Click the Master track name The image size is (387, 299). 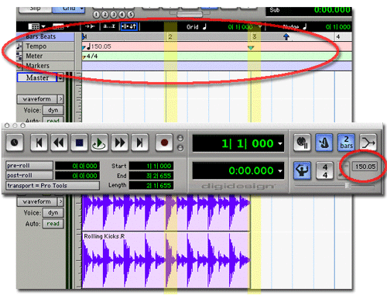pos(37,77)
